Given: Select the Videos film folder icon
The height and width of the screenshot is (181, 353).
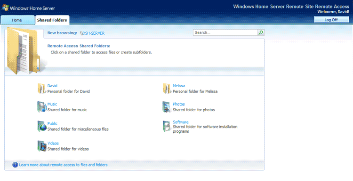Looking at the screenshot, I should pyautogui.click(x=42, y=146).
